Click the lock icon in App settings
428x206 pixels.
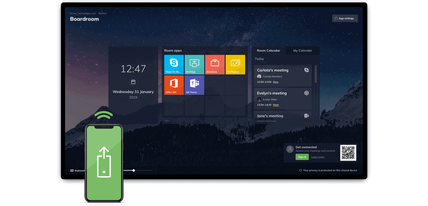pyautogui.click(x=336, y=18)
